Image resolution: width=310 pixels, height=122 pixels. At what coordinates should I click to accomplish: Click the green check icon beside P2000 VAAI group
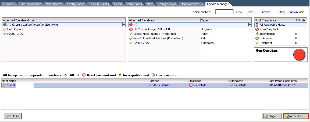click(5, 34)
